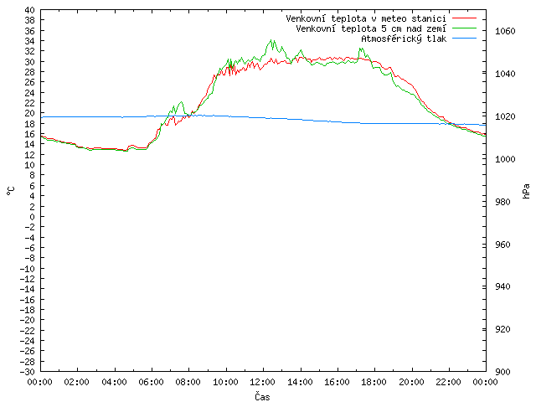
Task: Click the green curve bump near 07:30
Action: pos(181,102)
